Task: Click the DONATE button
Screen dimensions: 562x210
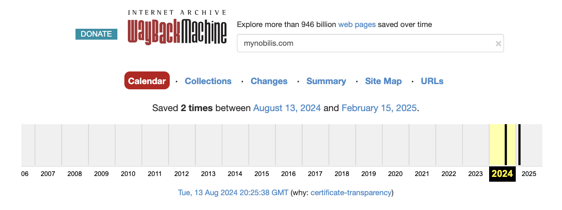Action: click(x=96, y=34)
